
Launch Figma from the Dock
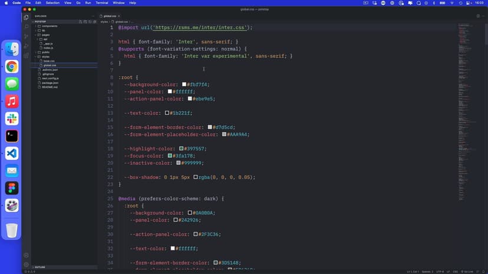[12, 188]
